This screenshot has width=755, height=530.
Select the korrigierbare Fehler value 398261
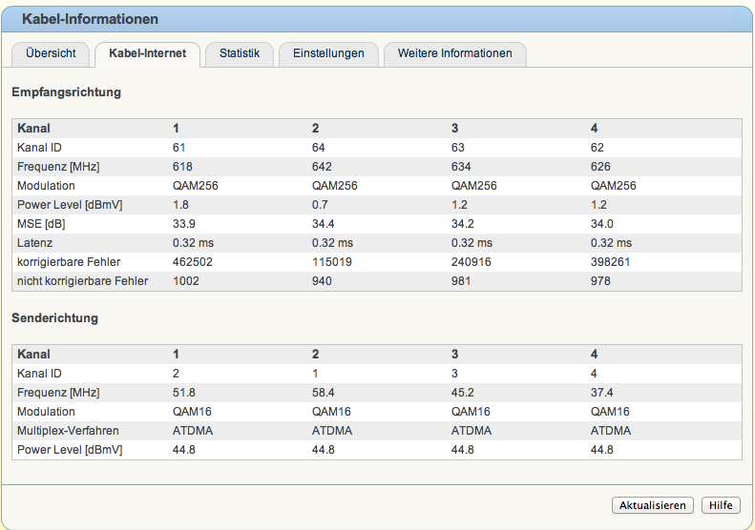tap(611, 262)
